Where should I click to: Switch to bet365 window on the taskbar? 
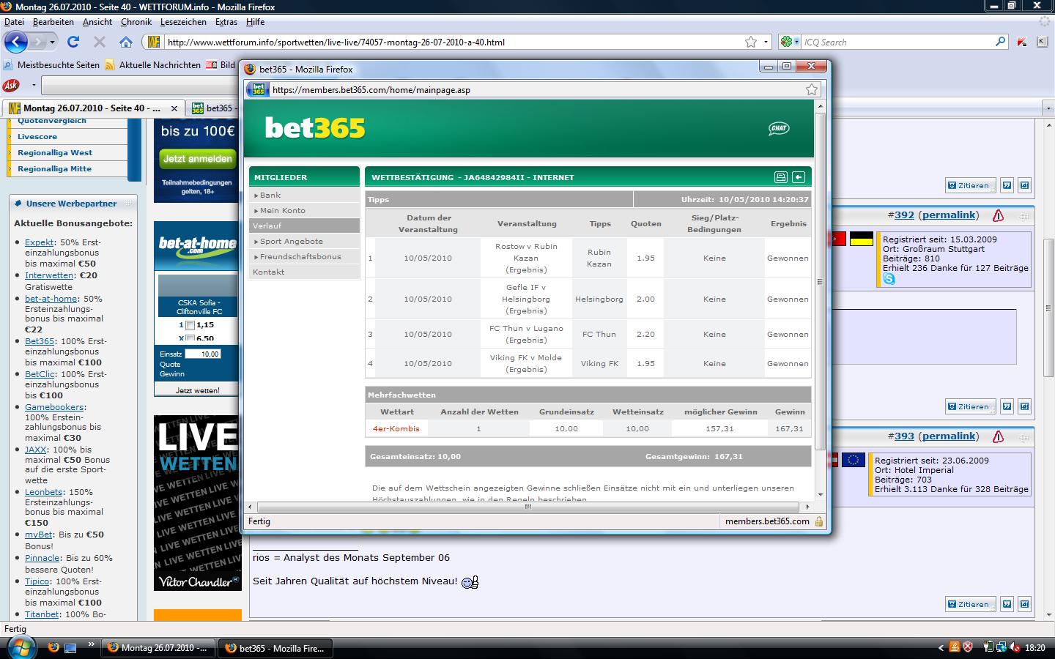(275, 648)
